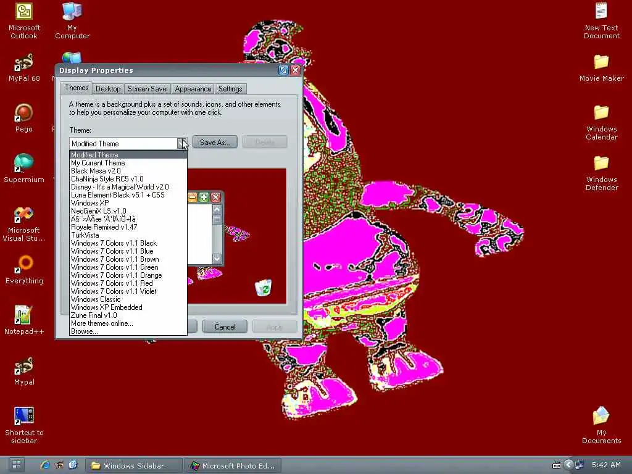Switch to the Desktop tab
632x474 pixels.
tap(108, 89)
